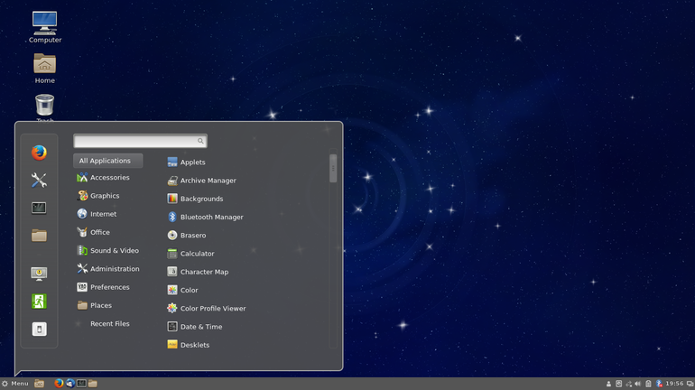Image resolution: width=695 pixels, height=390 pixels.
Task: Click the Lock Screen icon in sidebar
Action: tap(39, 274)
